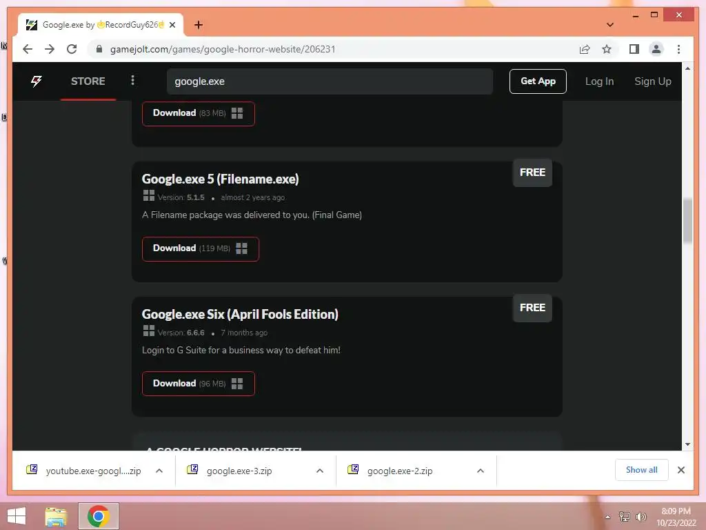Click the FREE badge on Google.exe 5
This screenshot has width=706, height=530.
(532, 172)
